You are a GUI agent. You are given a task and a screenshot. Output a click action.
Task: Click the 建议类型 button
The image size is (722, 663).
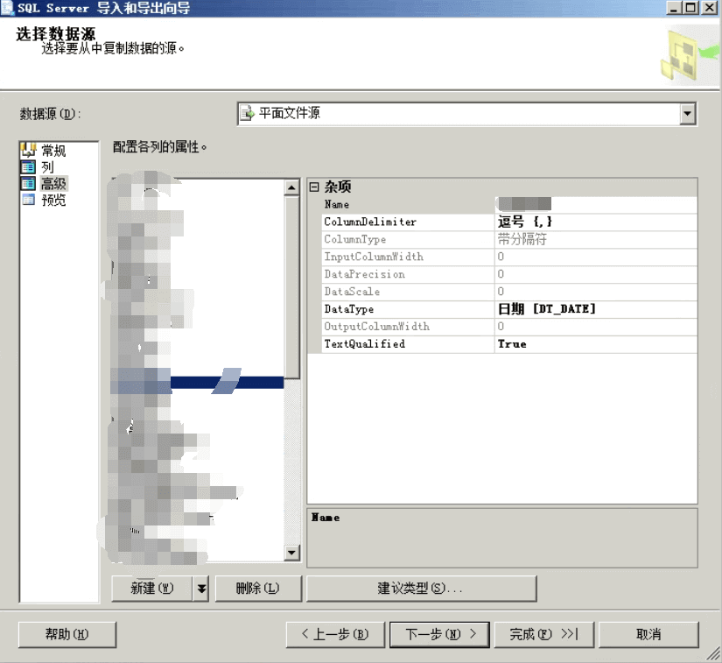pyautogui.click(x=420, y=589)
